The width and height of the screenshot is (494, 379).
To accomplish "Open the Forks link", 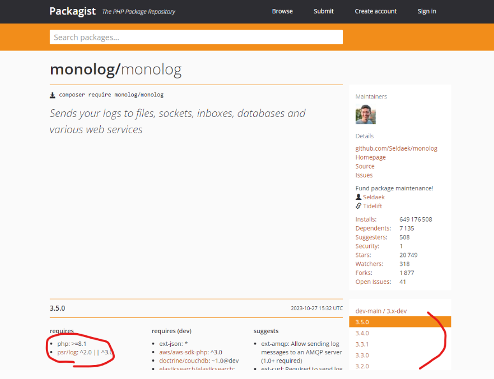I will tap(363, 273).
